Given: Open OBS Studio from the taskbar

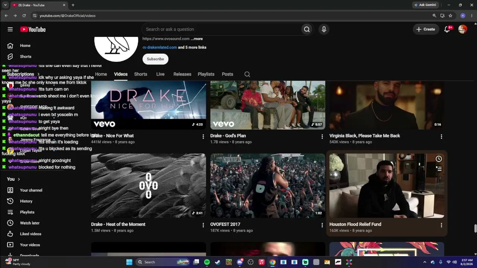Looking at the screenshot, I should coord(250,262).
